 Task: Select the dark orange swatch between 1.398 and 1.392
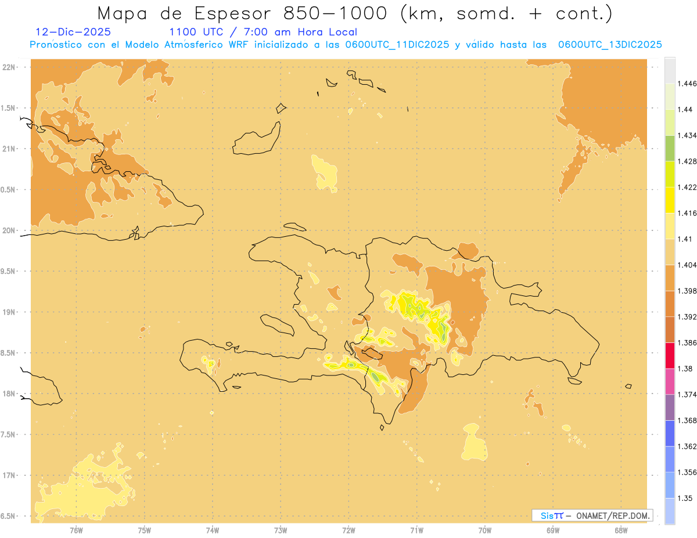pos(670,304)
